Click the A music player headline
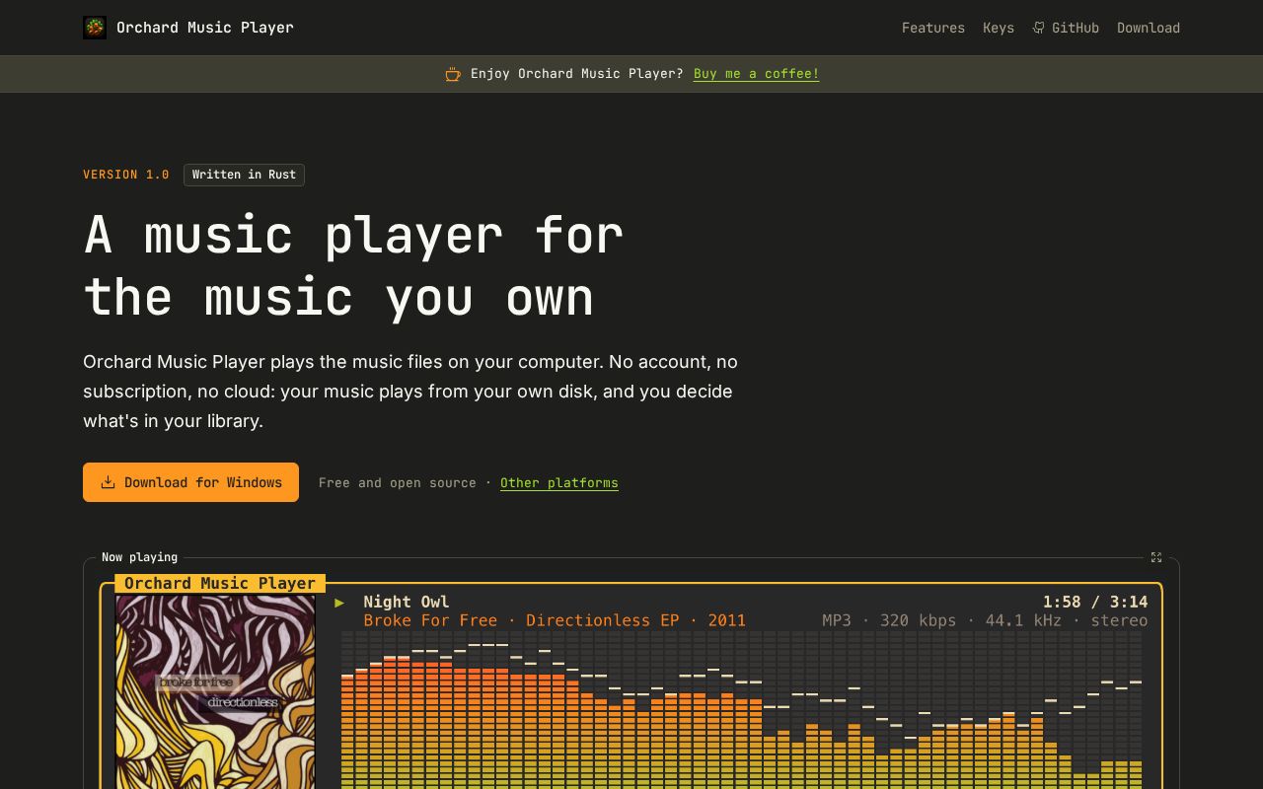1263x789 pixels. click(353, 265)
